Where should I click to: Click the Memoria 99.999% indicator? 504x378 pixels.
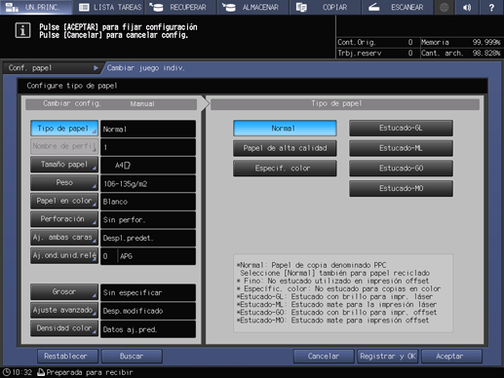461,42
